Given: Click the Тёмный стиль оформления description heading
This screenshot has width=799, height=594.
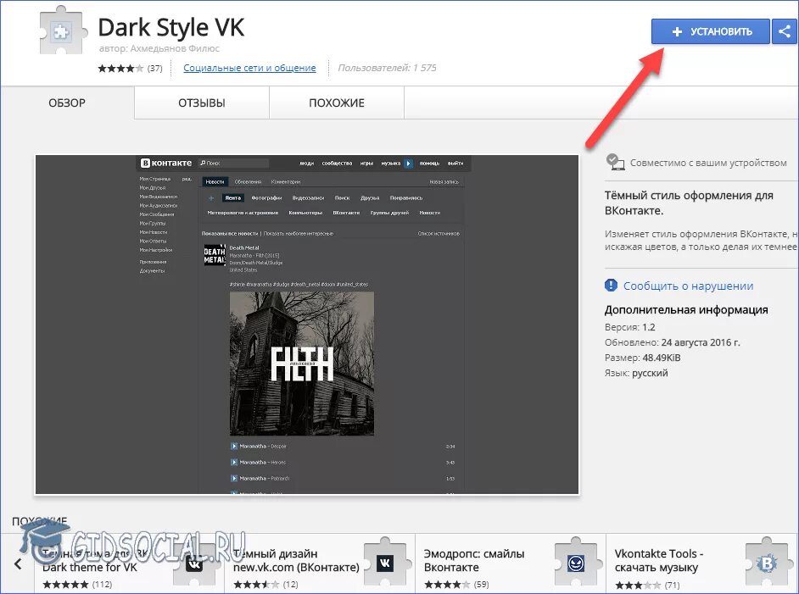Looking at the screenshot, I should click(689, 203).
